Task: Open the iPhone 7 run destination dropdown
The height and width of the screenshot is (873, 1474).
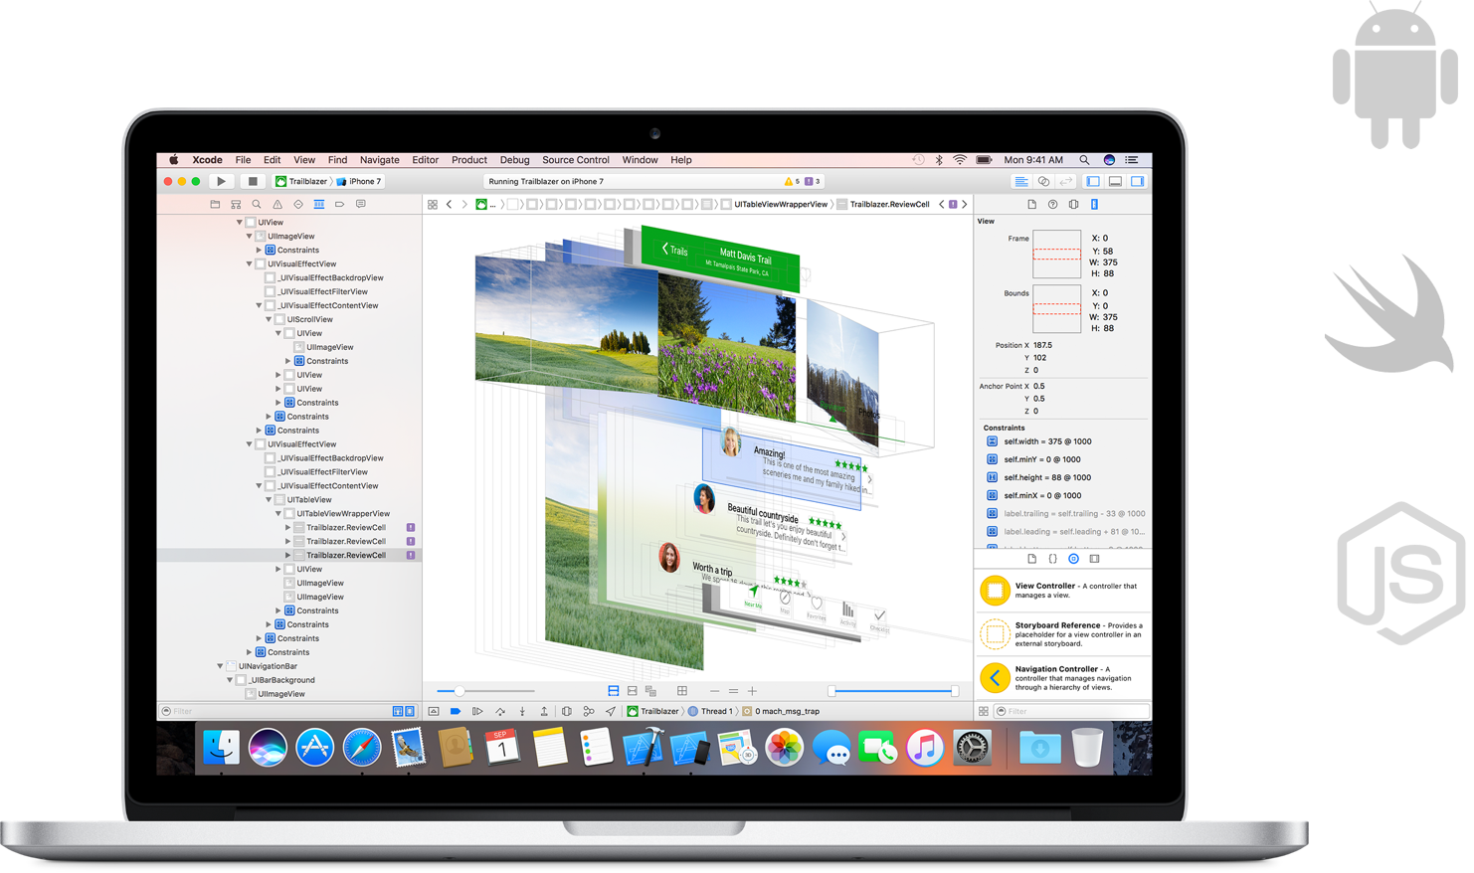Action: tap(359, 182)
